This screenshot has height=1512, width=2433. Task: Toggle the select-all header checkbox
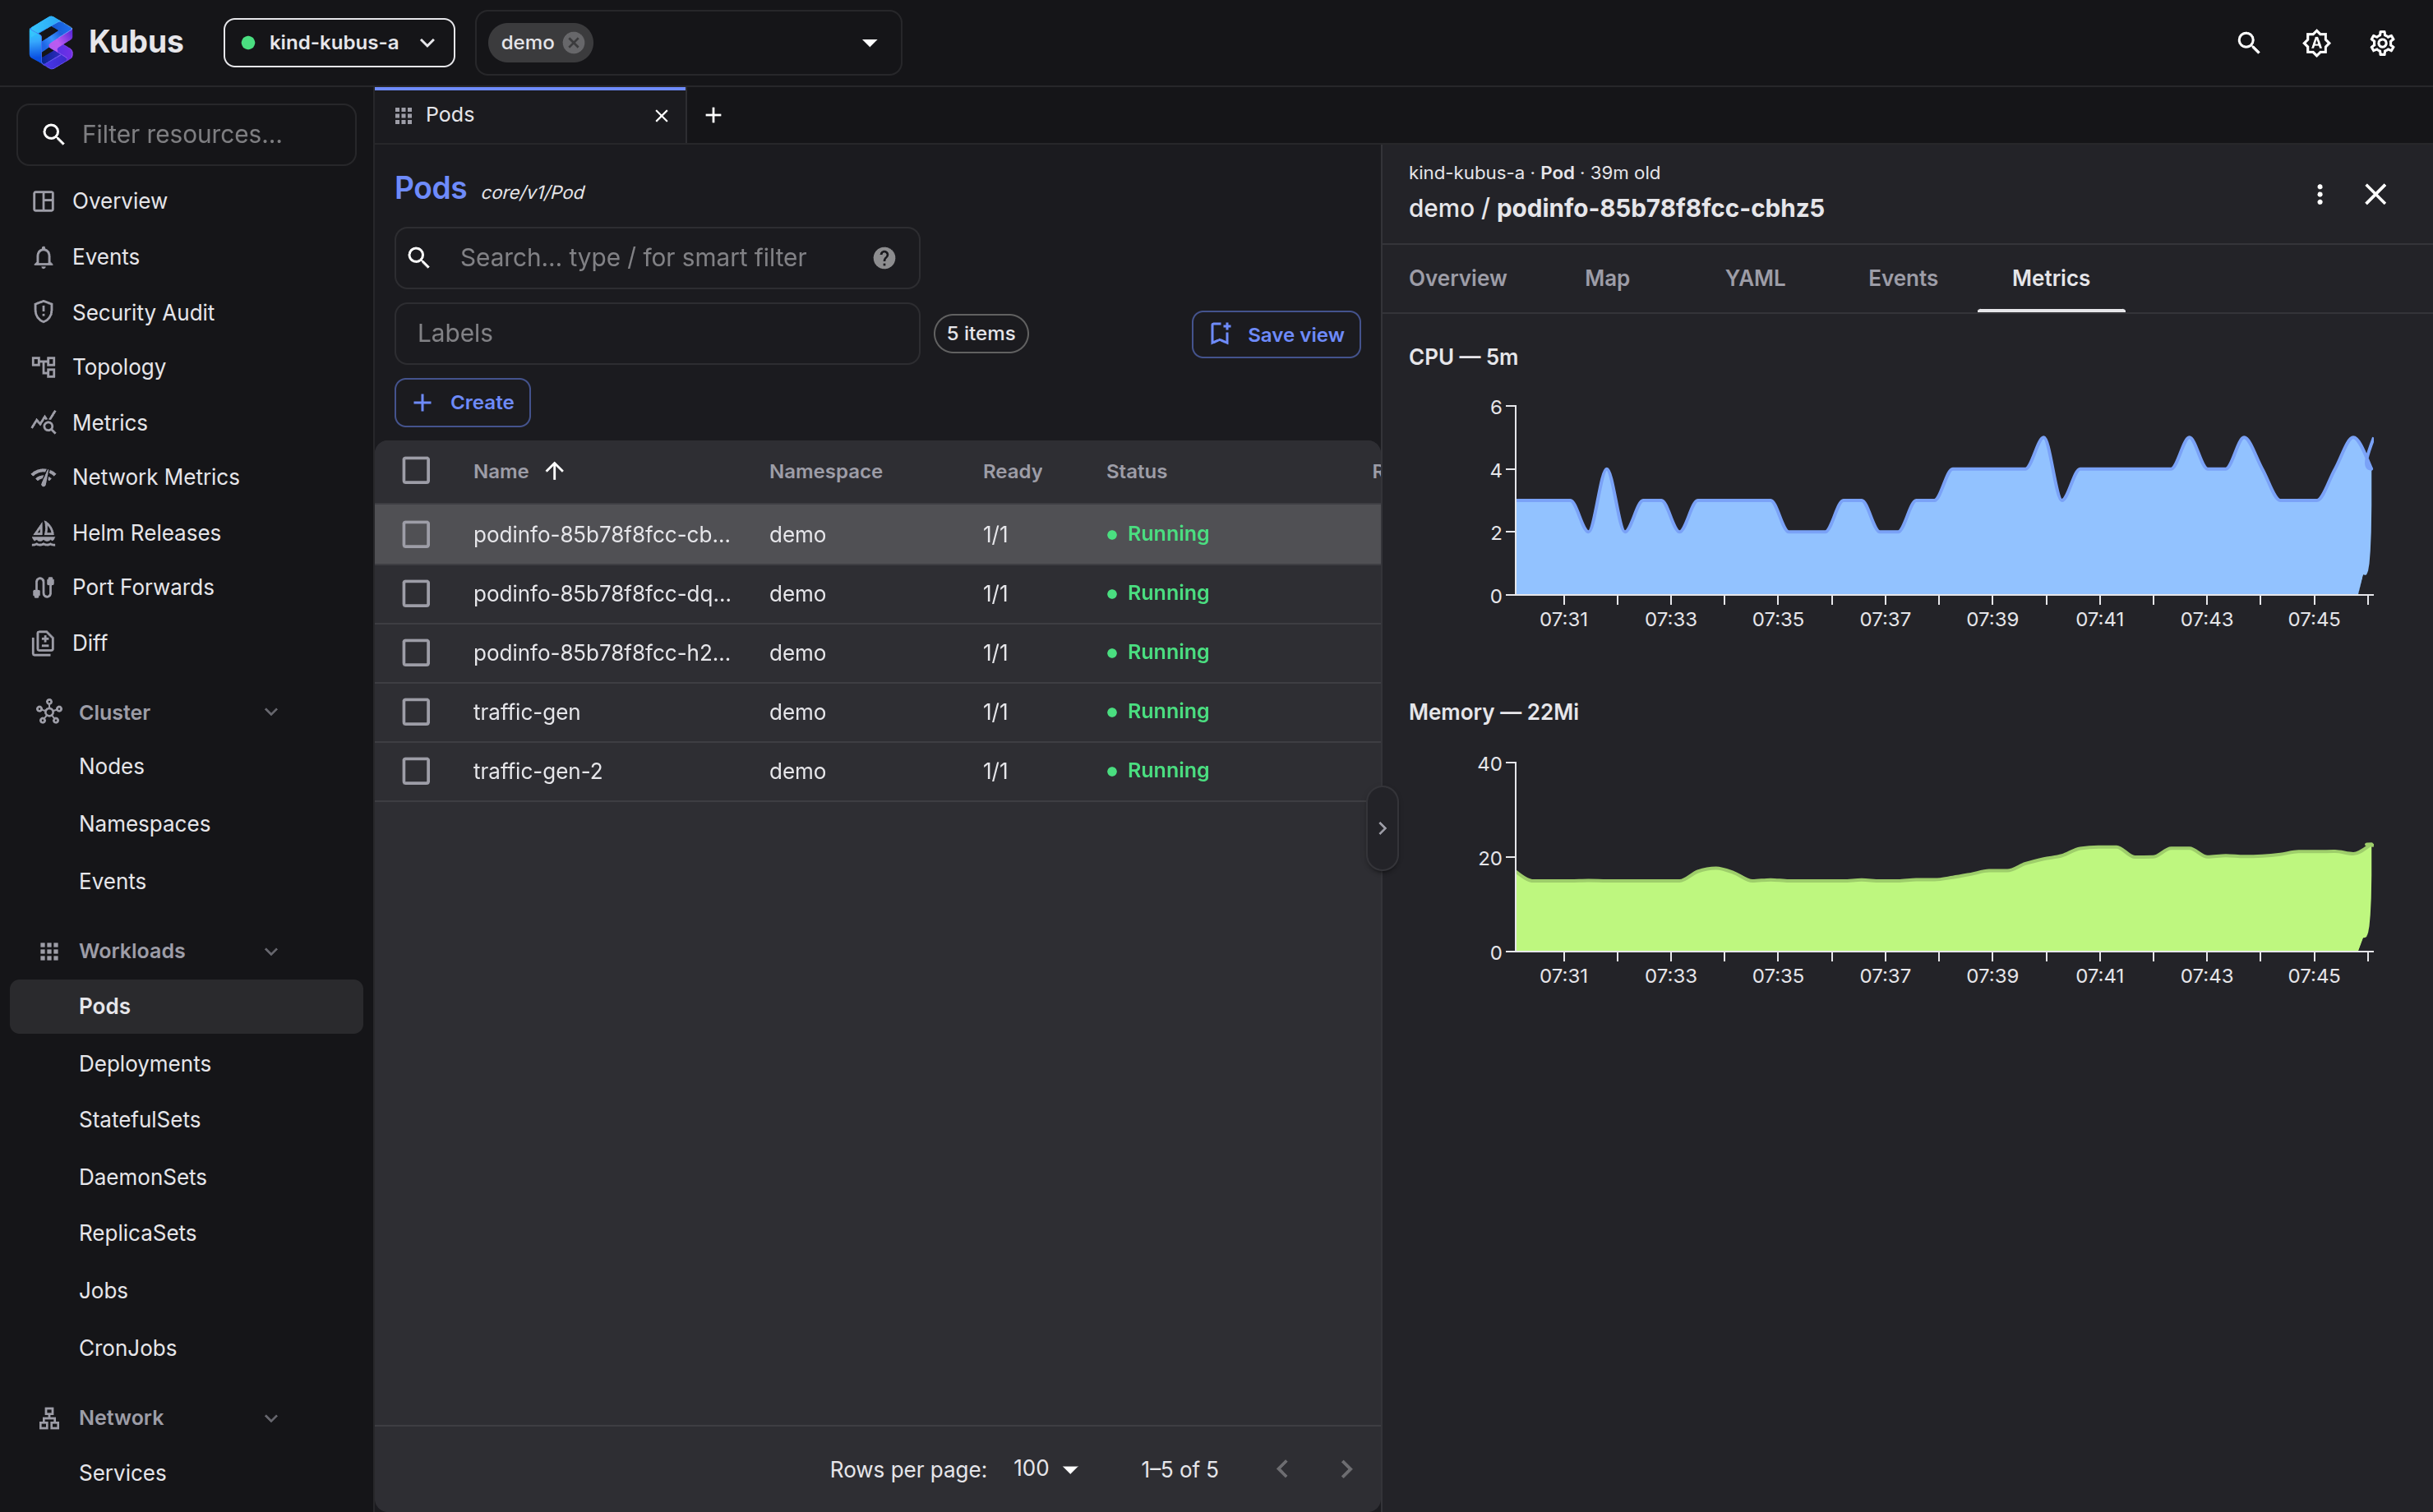point(416,471)
